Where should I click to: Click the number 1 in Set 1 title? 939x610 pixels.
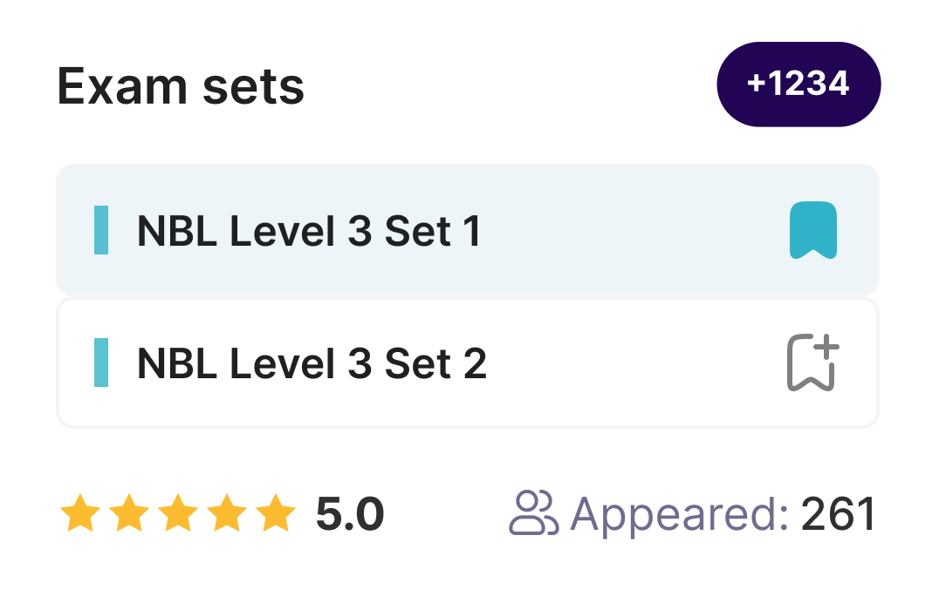[471, 232]
